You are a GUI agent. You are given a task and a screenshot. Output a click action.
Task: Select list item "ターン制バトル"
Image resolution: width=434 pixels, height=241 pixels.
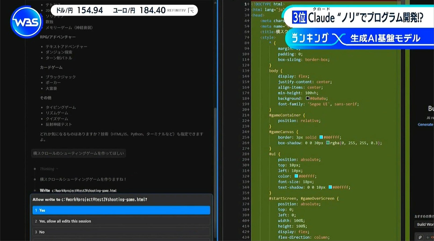click(59, 58)
